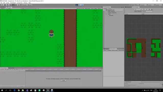Select Ground tilemap in Hierarchy
The image size is (163, 92).
click(x=111, y=15)
